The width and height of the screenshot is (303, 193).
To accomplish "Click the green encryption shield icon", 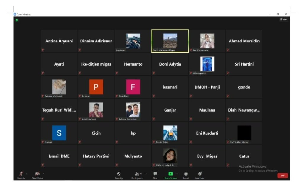I will point(17,20).
